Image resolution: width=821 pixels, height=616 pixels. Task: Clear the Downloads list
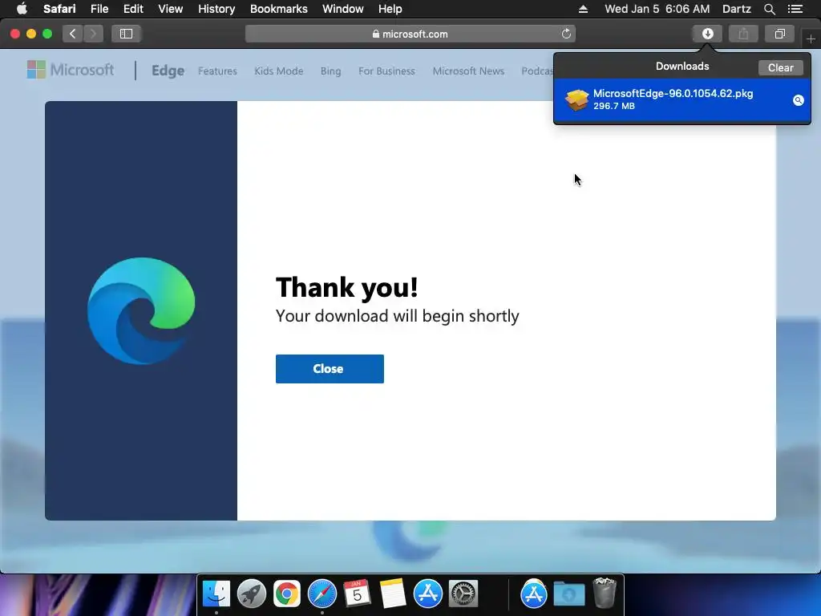(780, 67)
